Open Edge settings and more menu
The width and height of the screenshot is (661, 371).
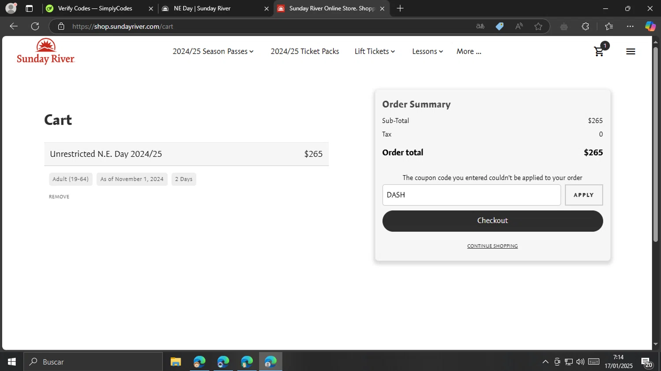tap(630, 26)
